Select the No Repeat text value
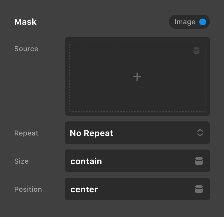This screenshot has width=224, height=217. (91, 133)
